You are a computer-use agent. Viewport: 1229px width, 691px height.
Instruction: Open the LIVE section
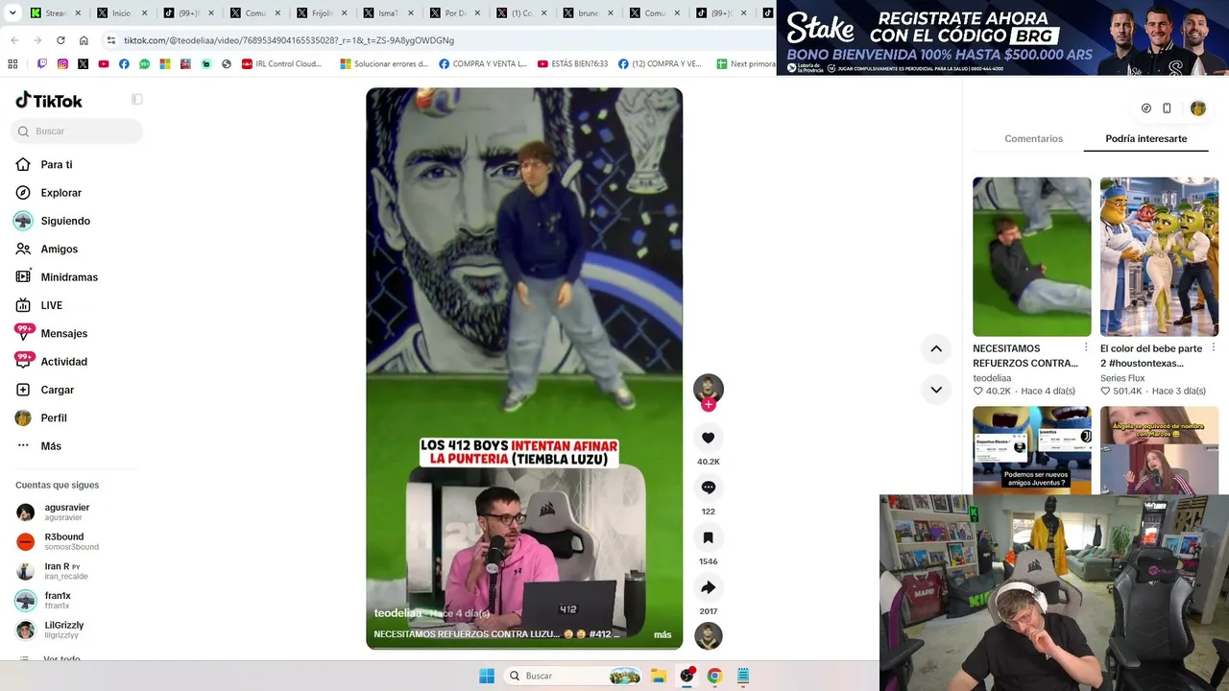(39, 305)
